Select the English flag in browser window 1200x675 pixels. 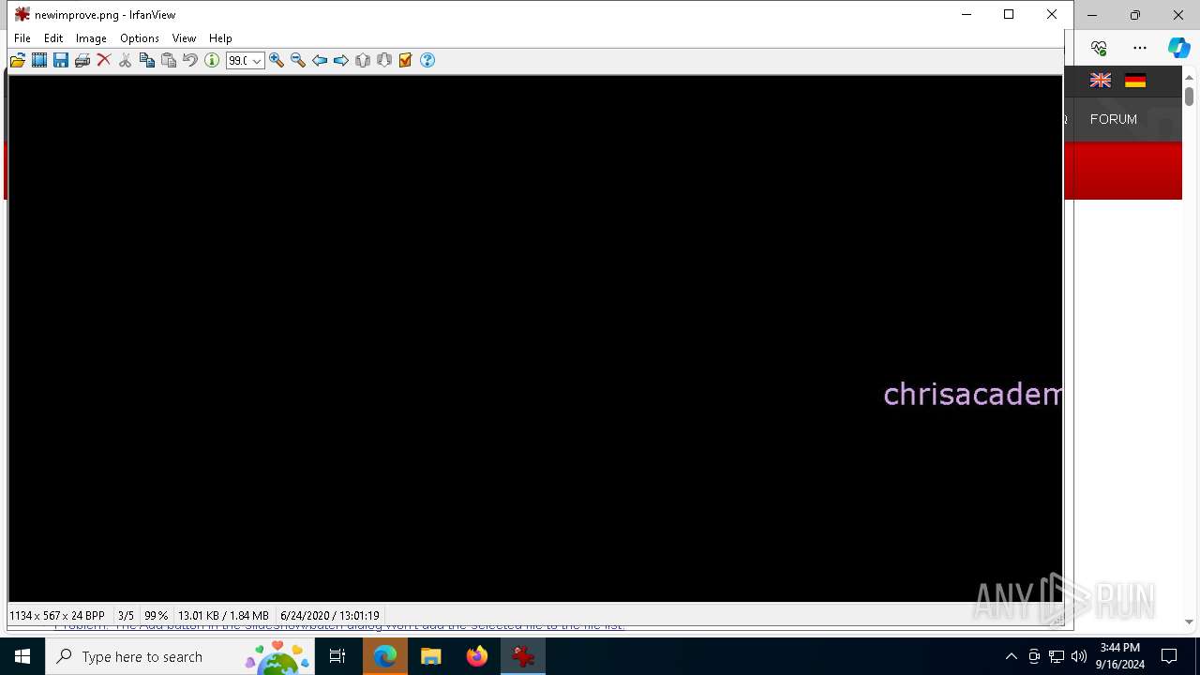(1101, 81)
